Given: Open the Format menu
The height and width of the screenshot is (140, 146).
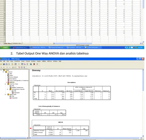Looking at the screenshot, I should [x=28, y=61].
